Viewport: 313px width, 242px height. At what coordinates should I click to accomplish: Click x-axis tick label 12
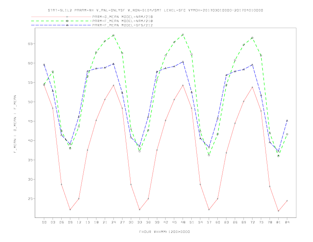[x=79, y=222]
